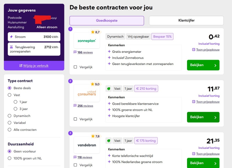Open Wijzig je verbruik link

point(36,66)
